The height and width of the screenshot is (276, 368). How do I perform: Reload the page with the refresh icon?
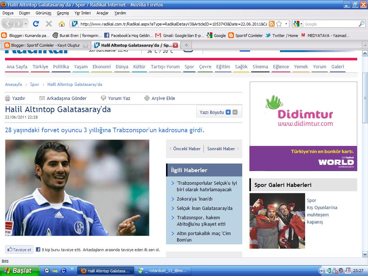[36, 24]
